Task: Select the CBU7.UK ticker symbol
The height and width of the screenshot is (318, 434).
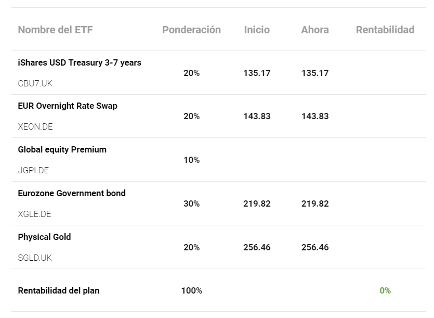Action: [x=35, y=83]
